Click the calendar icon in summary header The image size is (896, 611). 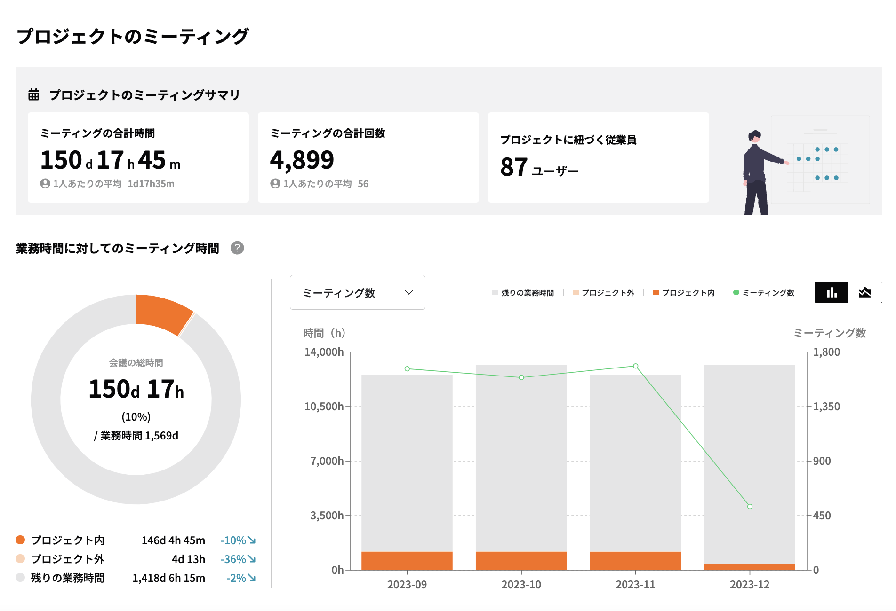click(x=34, y=94)
